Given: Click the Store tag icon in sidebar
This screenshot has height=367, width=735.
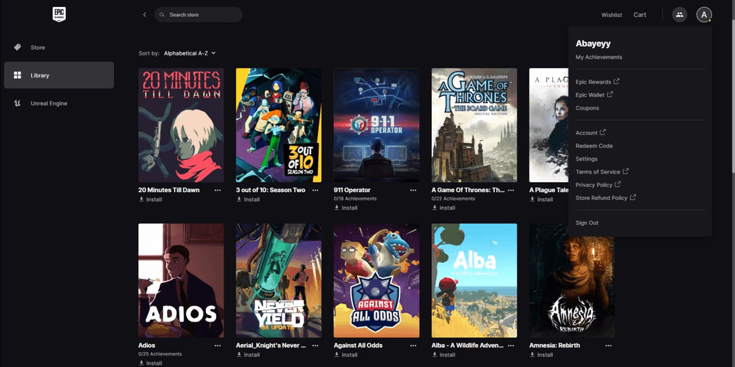Looking at the screenshot, I should (x=17, y=48).
